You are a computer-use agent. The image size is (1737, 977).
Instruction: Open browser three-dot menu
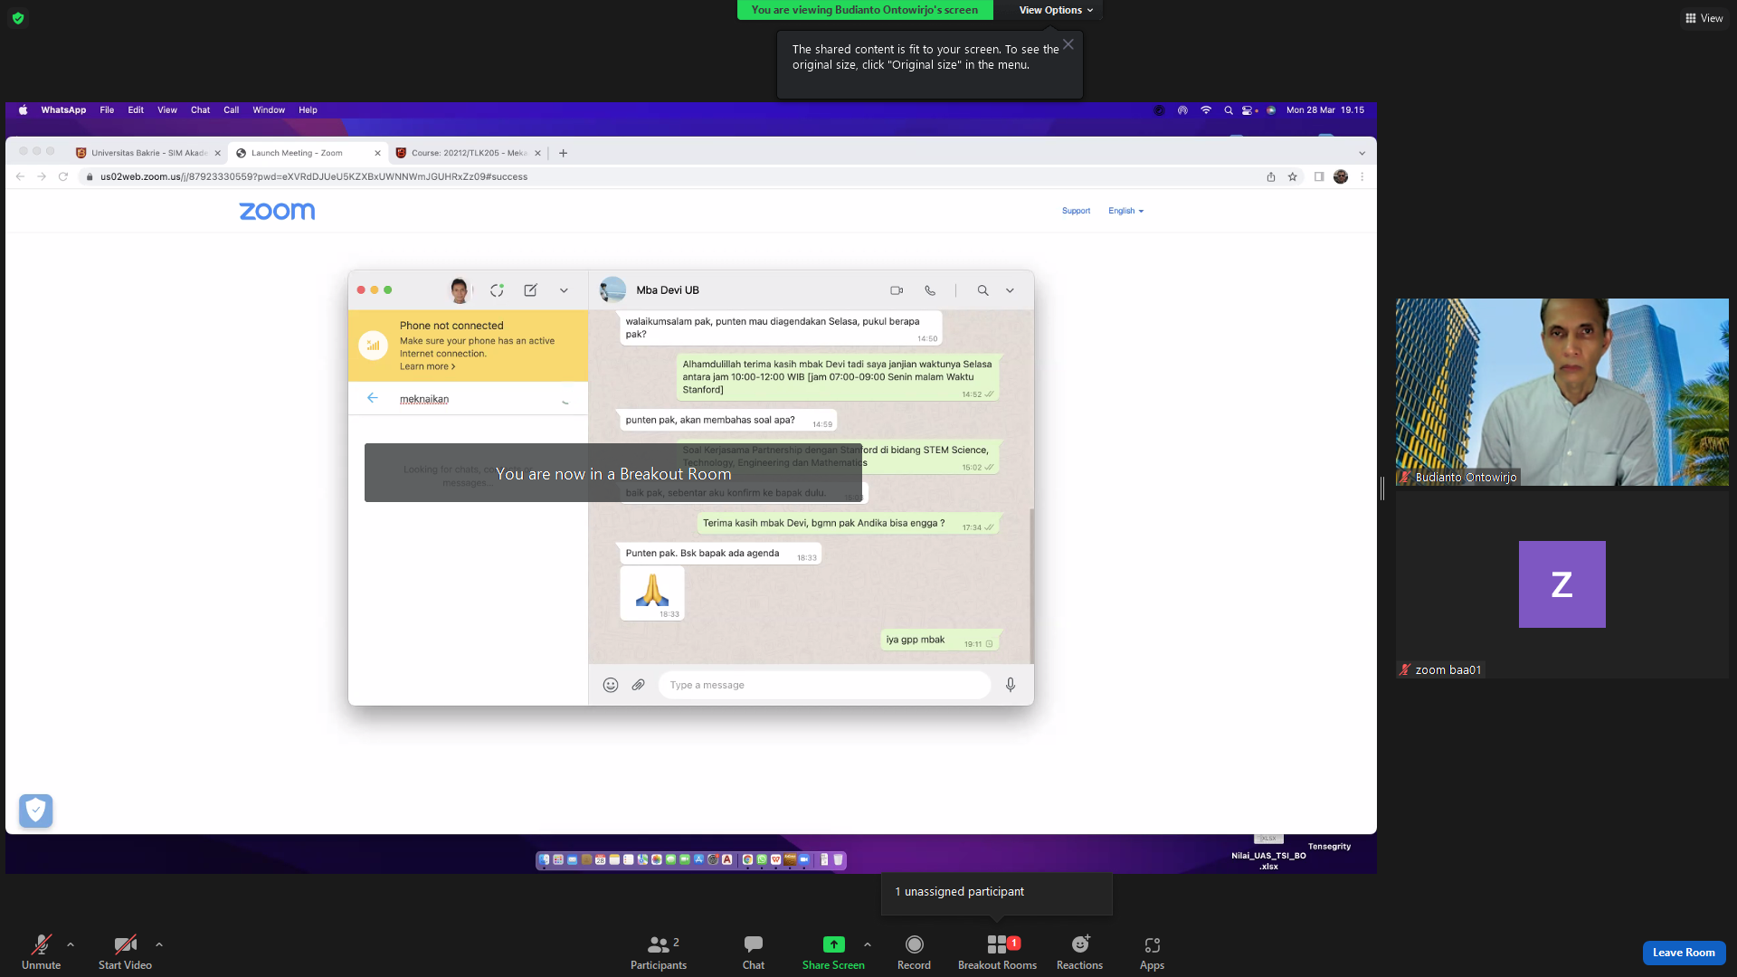coord(1362,177)
